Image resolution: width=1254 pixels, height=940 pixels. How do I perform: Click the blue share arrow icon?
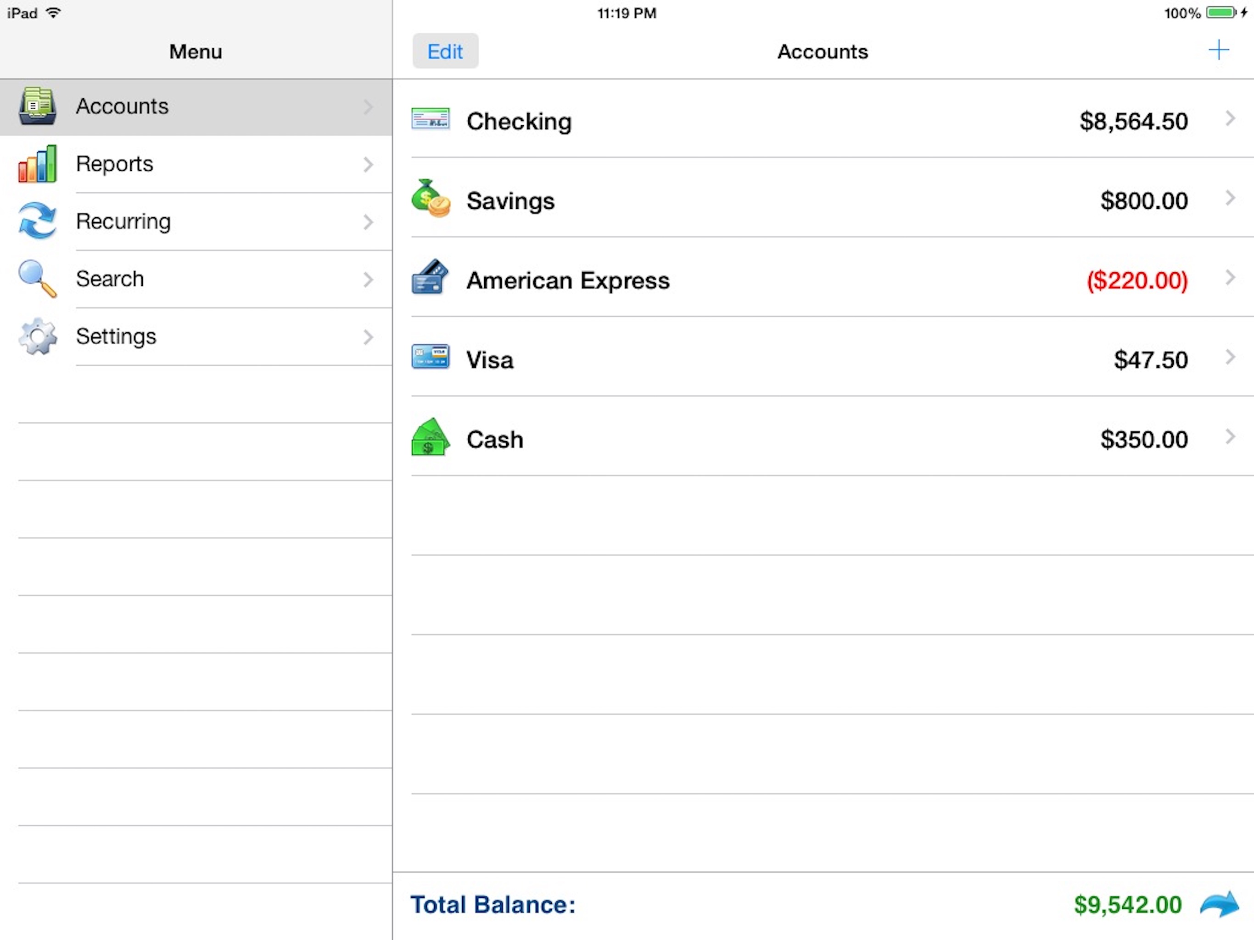tap(1220, 904)
